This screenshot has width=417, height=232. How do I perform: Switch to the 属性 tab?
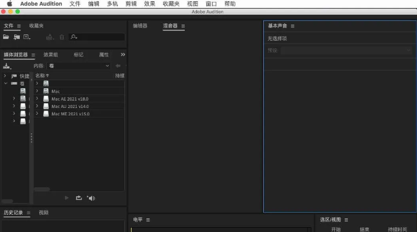tap(104, 55)
